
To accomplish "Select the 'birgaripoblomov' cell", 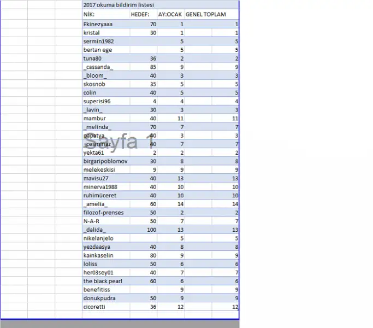I will (x=105, y=161).
